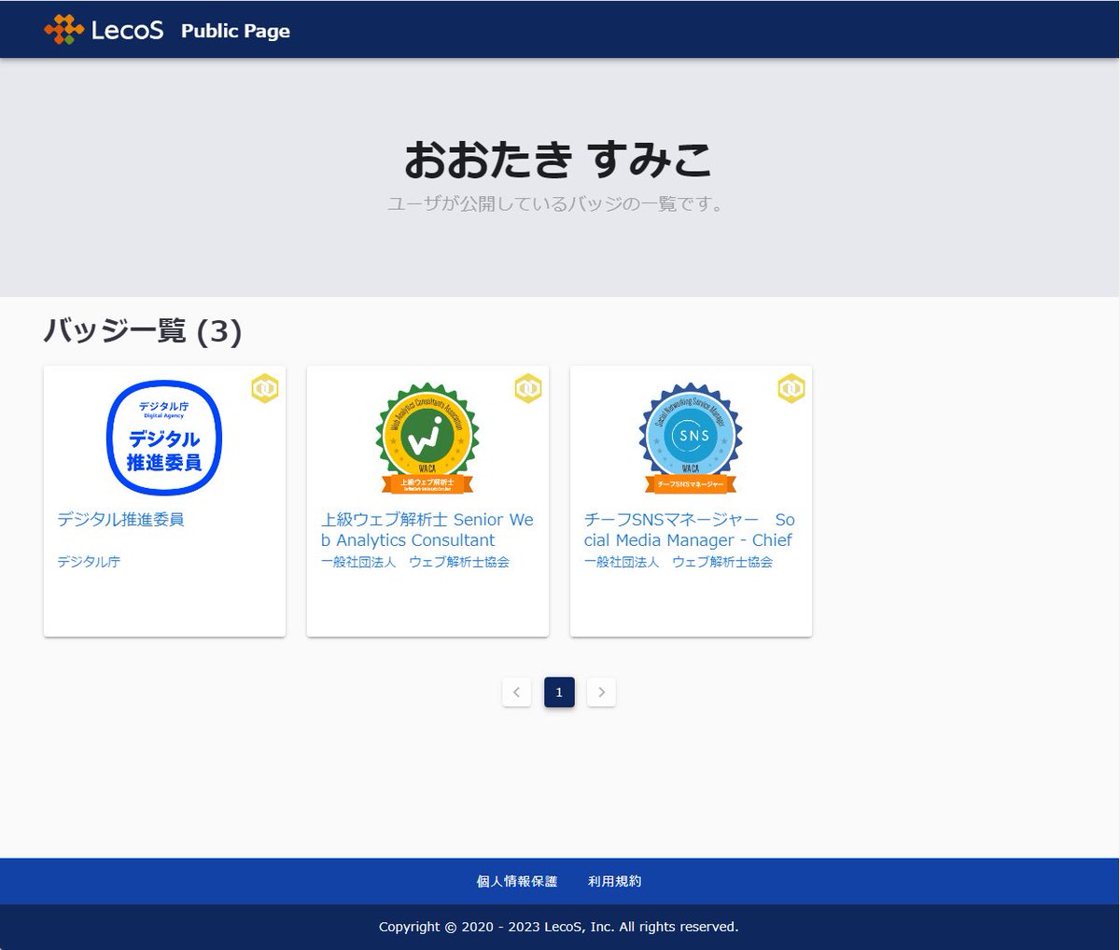This screenshot has height=950, width=1120.
Task: Click issuer ウェブ解析士協会 on the チーフSNSマネージャー card
Action: pos(679,562)
